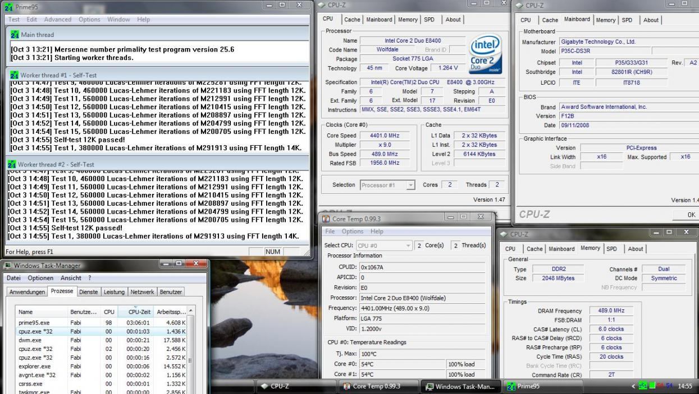
Task: Open the File menu in Core Temp
Action: click(x=330, y=231)
